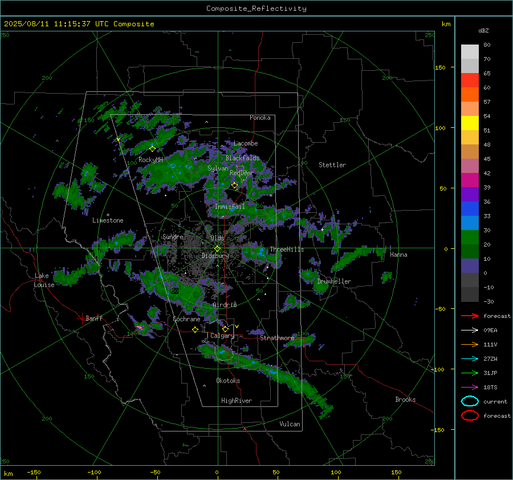This screenshot has height=480, width=513.
Task: Click the Brooks city label
Action: point(405,400)
